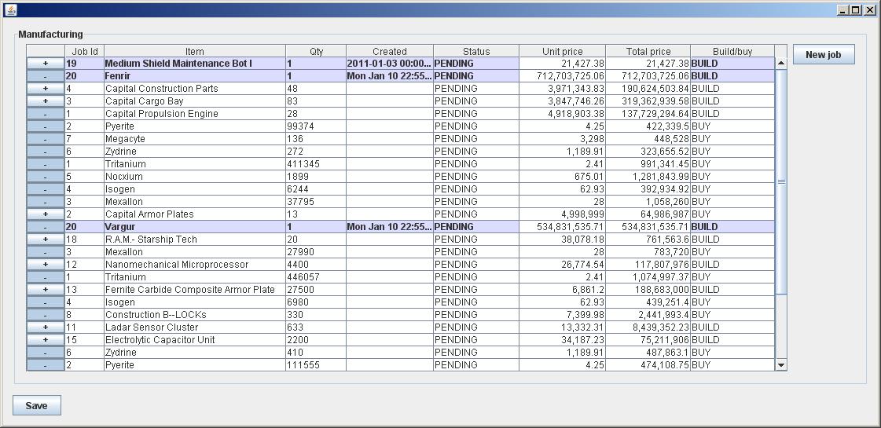Sort by the Job Id column header

(84, 51)
